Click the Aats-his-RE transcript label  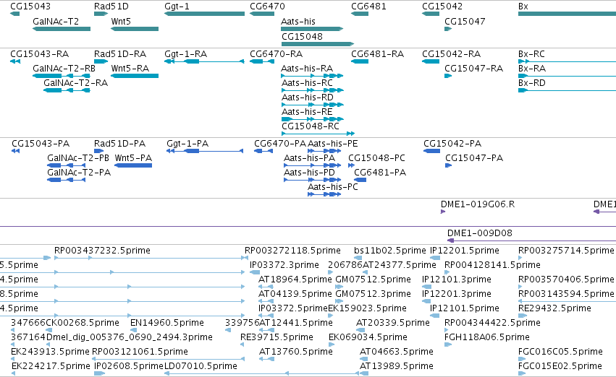(307, 112)
